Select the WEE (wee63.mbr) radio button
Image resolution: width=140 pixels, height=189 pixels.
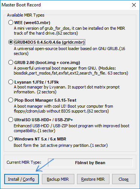tap(11, 23)
